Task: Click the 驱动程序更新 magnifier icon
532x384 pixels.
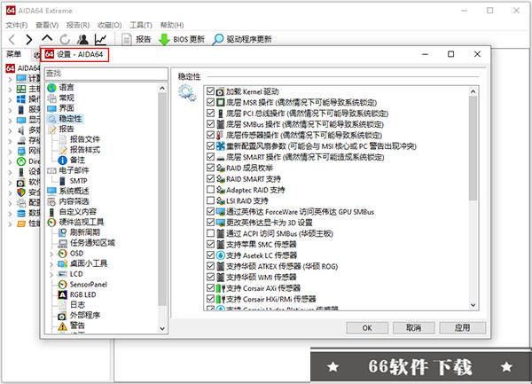Action: 217,40
